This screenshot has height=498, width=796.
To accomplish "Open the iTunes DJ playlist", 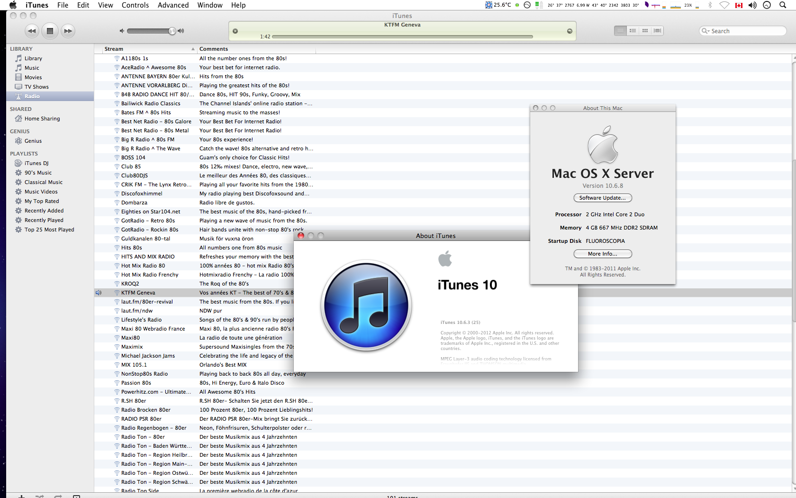I will 50,163.
